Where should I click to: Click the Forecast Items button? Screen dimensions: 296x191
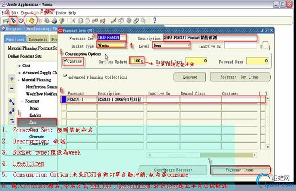coord(240,170)
